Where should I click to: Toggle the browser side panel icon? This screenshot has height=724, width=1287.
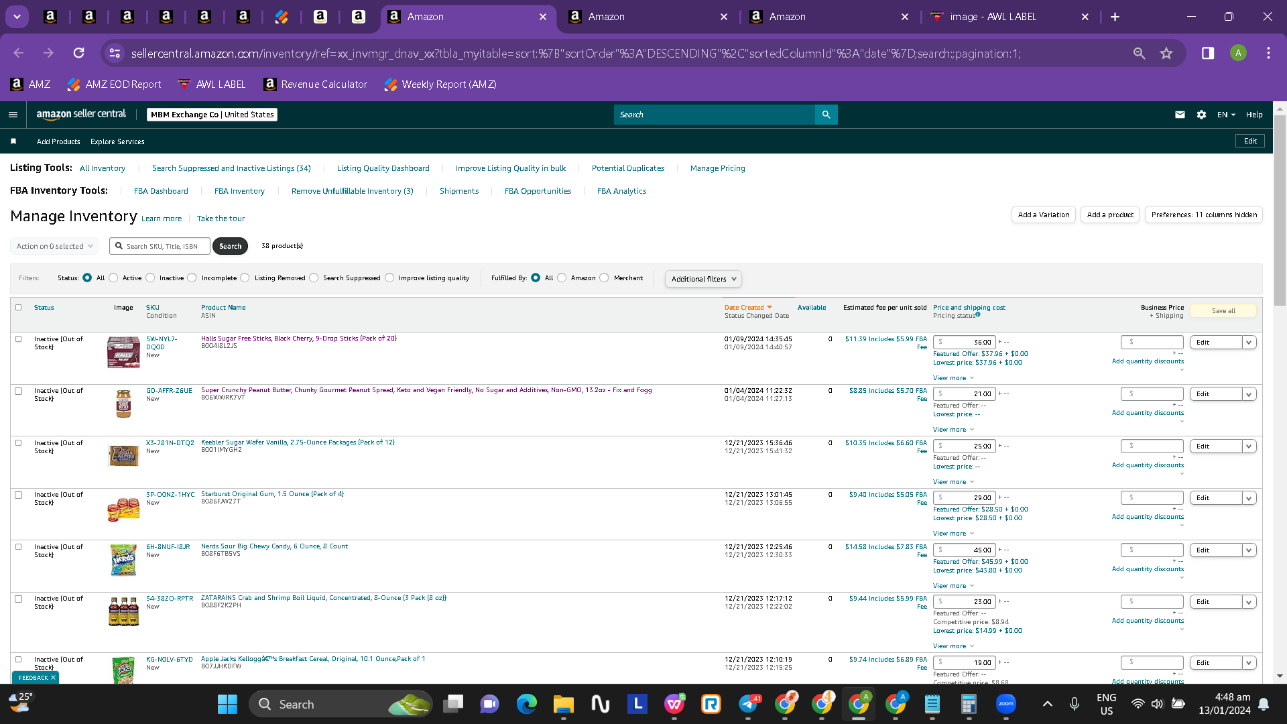[1208, 53]
